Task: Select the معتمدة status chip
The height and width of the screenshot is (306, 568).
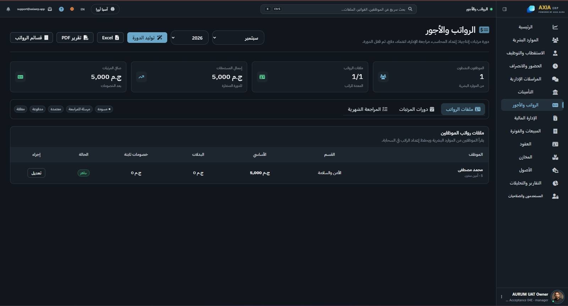Action: pyautogui.click(x=56, y=109)
